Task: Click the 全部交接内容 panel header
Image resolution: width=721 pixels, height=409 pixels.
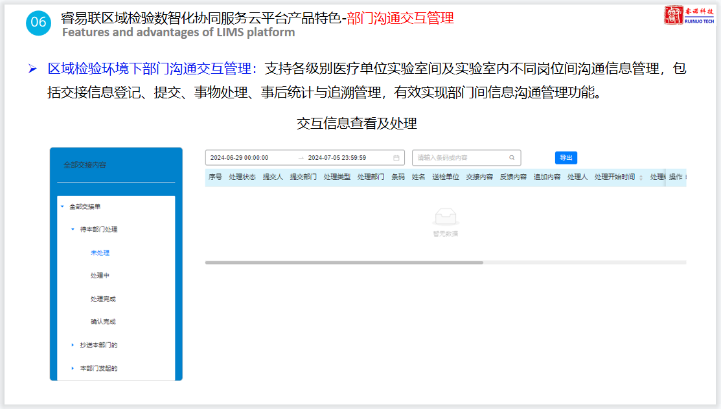Action: 85,165
